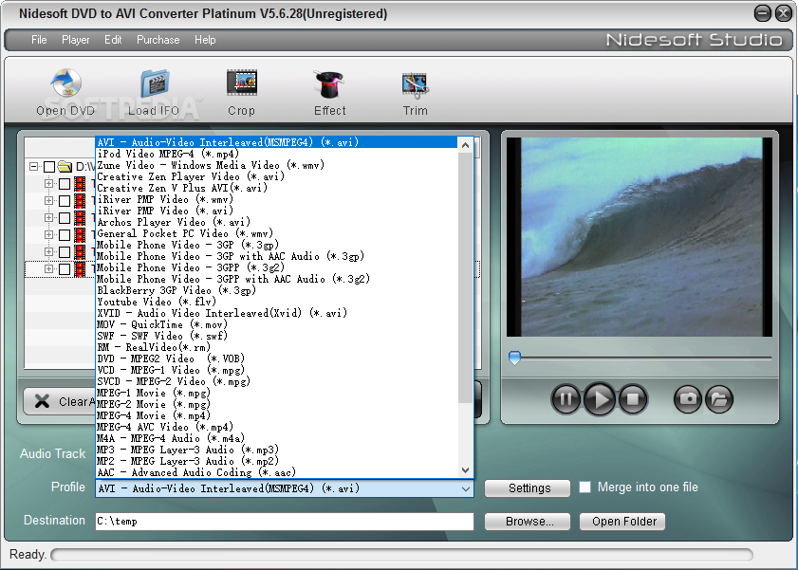Screen dimensions: 798x570
Task: Pause the preview playback
Action: 566,399
